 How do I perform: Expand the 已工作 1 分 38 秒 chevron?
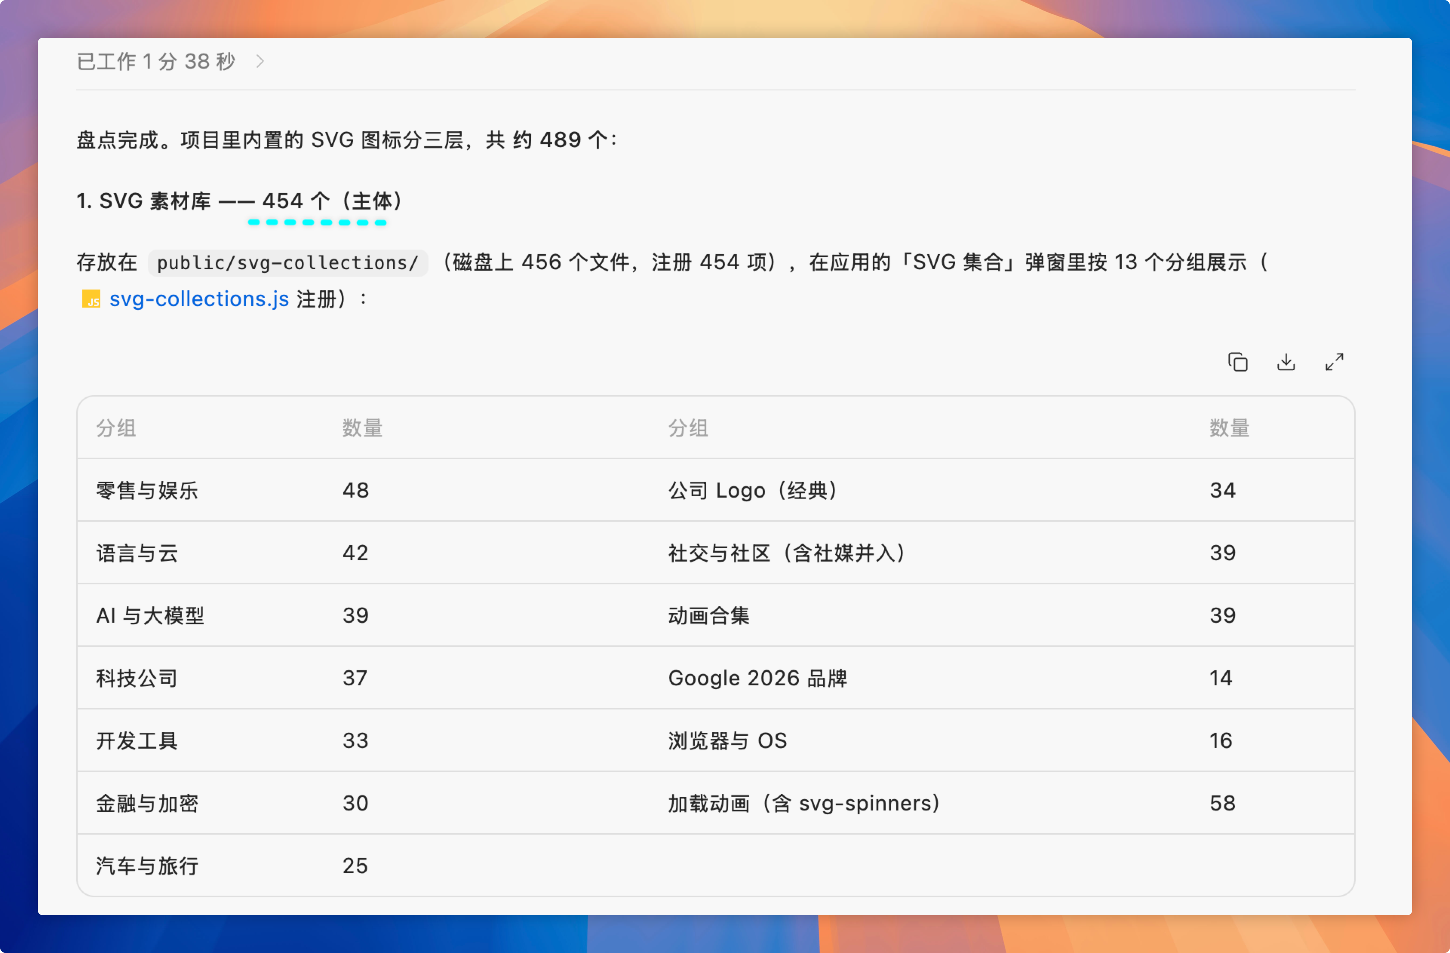click(x=260, y=61)
